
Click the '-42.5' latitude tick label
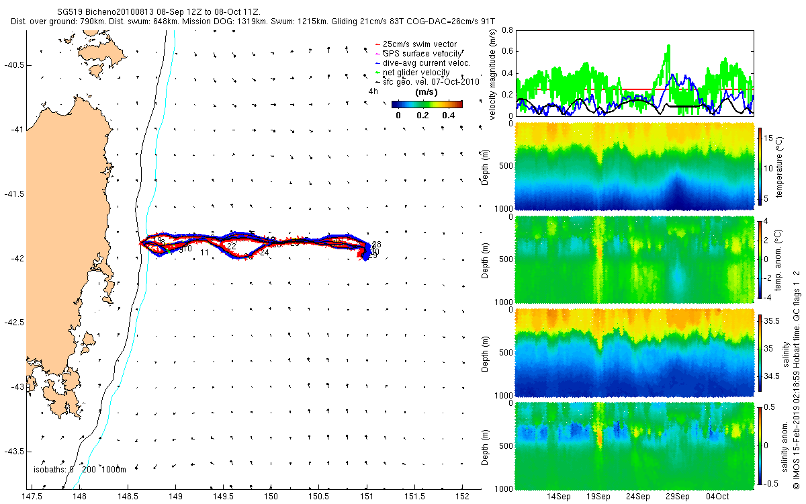pos(13,323)
